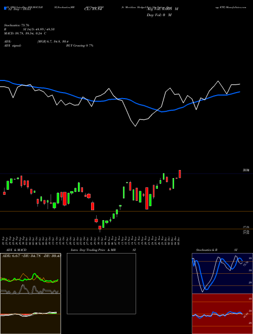This screenshot has height=334, width=253.
Task: Click the red RSI chart panel
Action: (x=222, y=314)
